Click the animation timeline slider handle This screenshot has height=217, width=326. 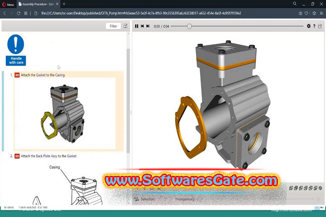(x=189, y=26)
